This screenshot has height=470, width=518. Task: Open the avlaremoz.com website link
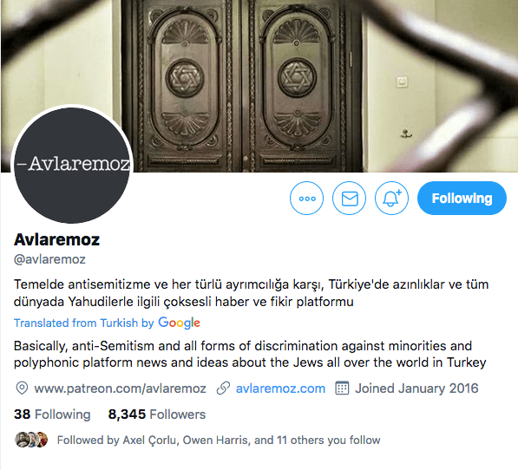(x=280, y=388)
